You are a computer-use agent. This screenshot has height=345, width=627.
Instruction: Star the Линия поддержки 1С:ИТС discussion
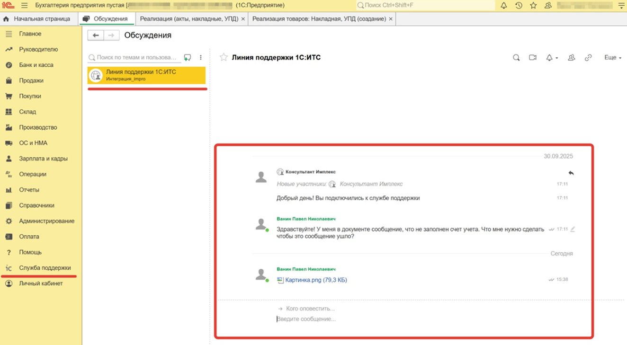224,58
